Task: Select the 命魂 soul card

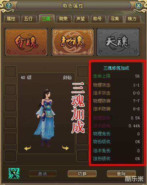Action: point(26,42)
